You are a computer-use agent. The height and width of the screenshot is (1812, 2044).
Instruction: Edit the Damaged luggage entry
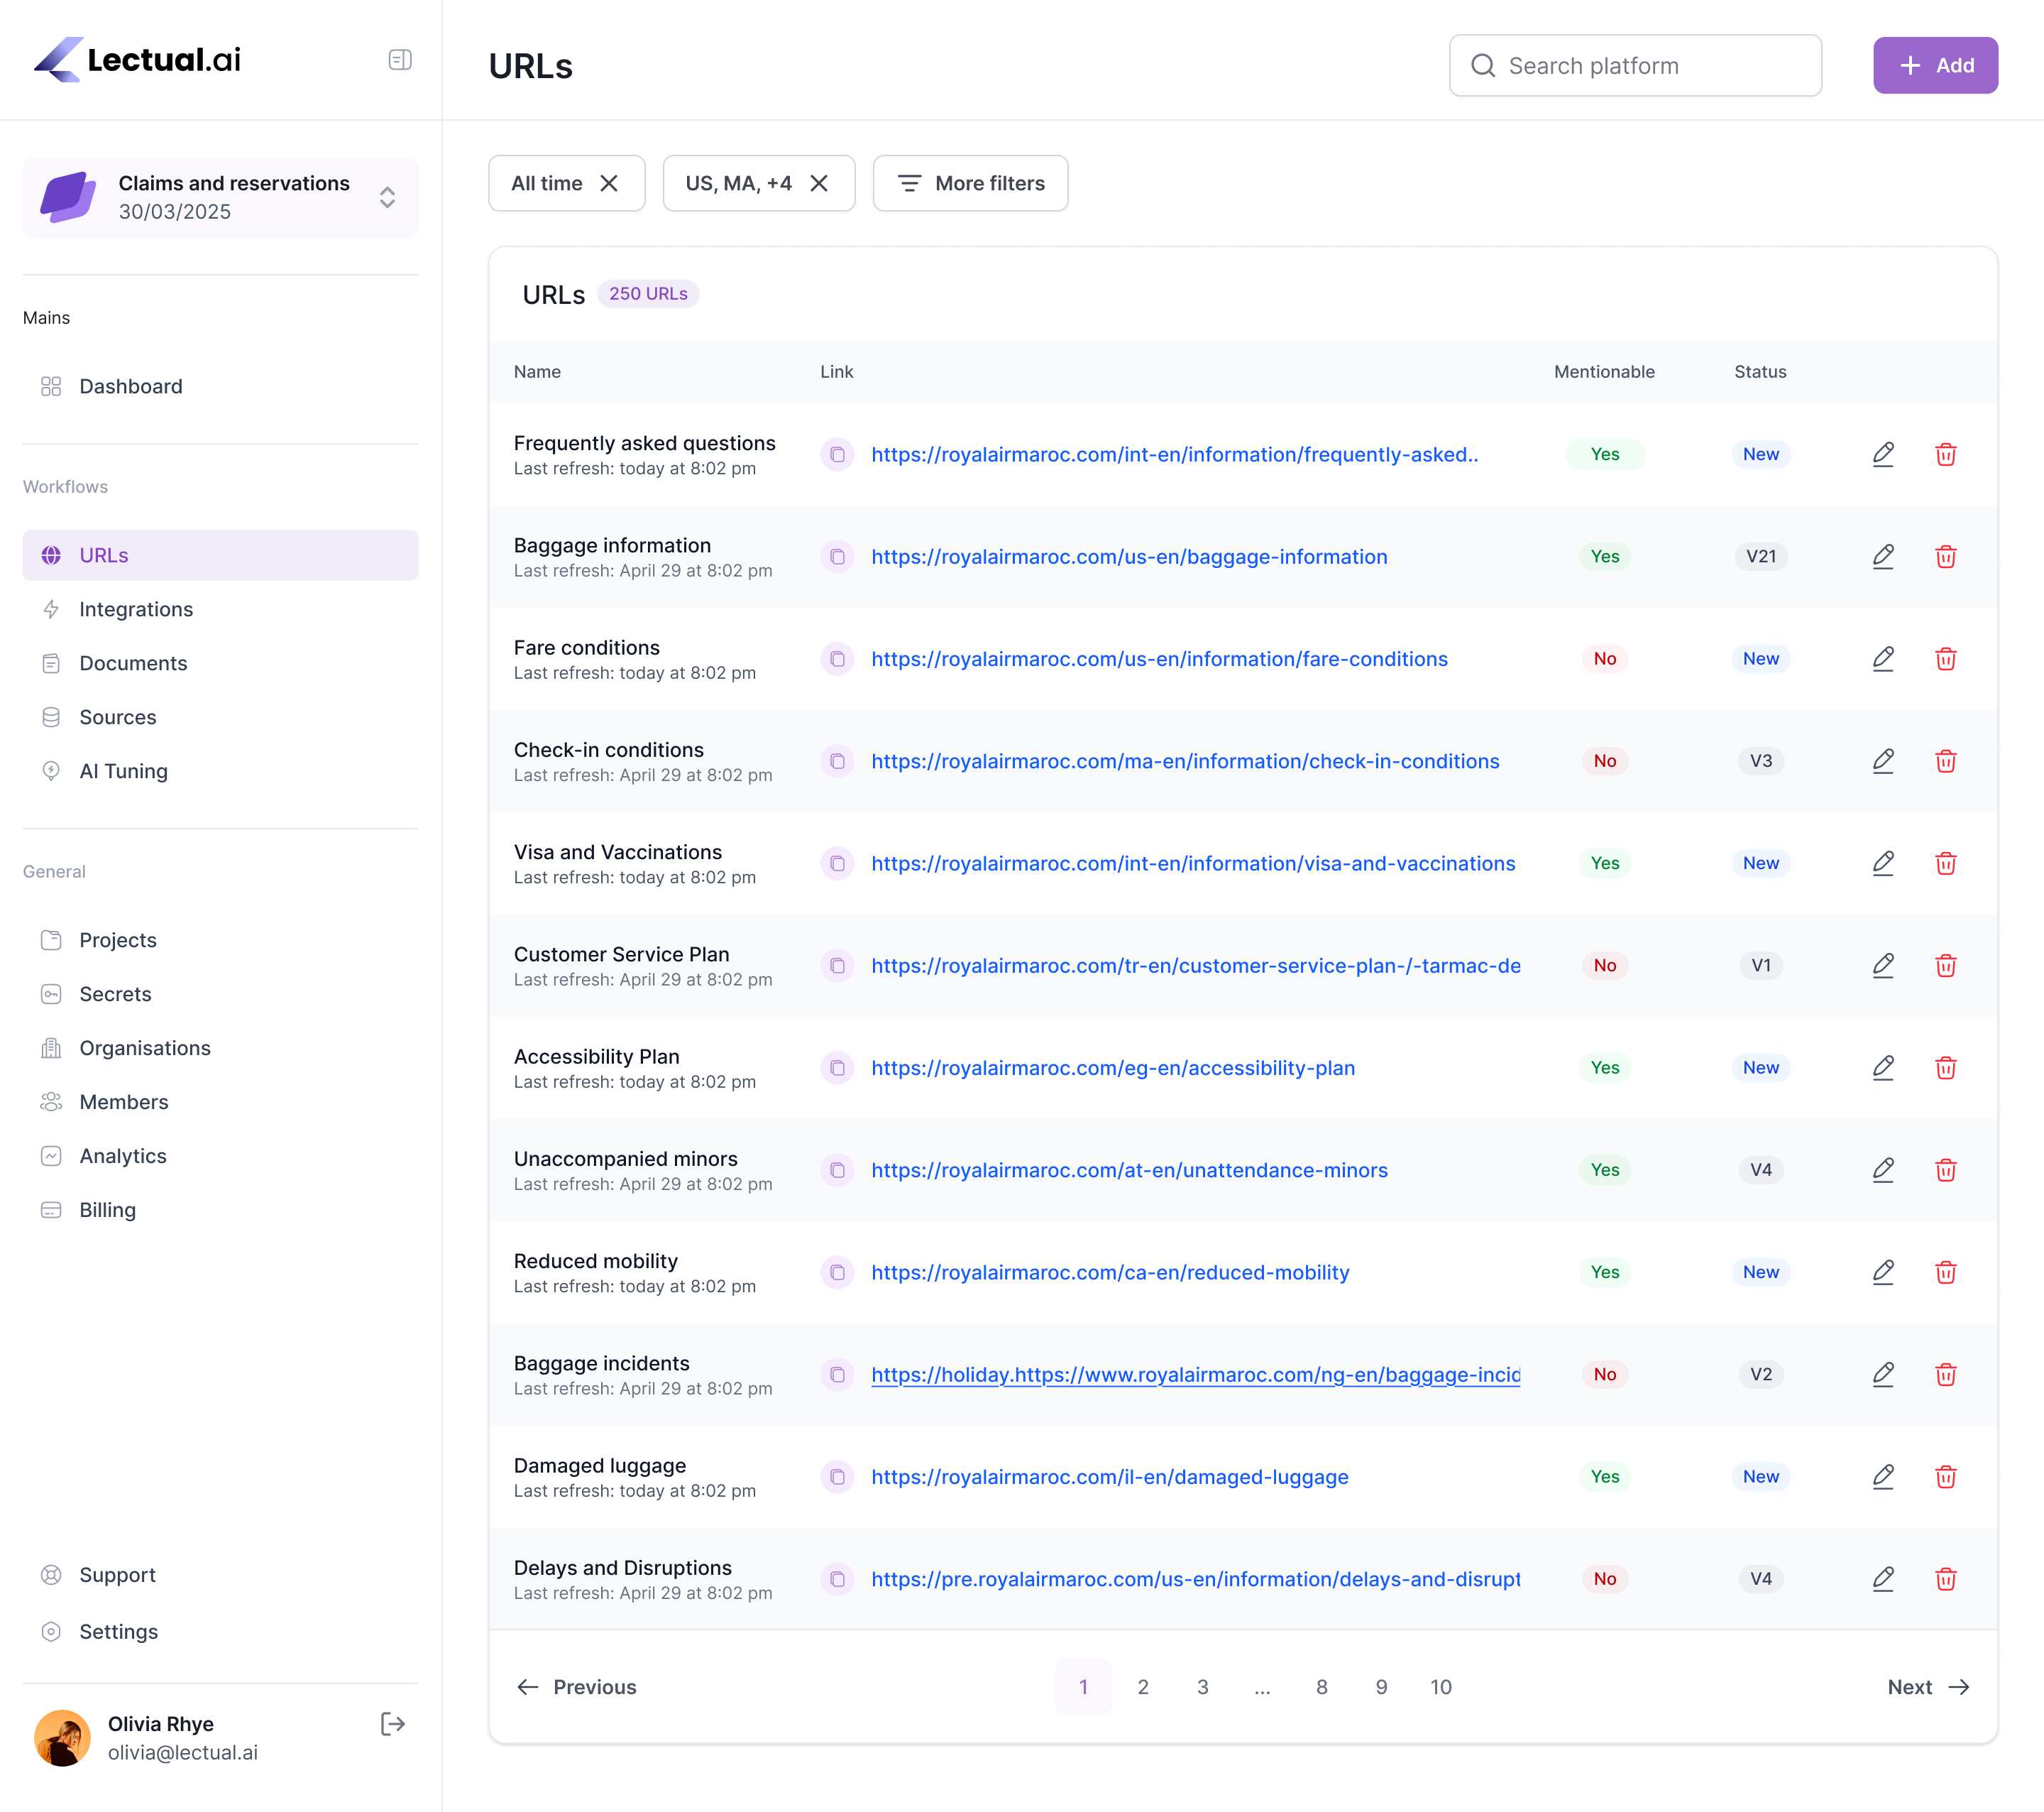coord(1883,1477)
